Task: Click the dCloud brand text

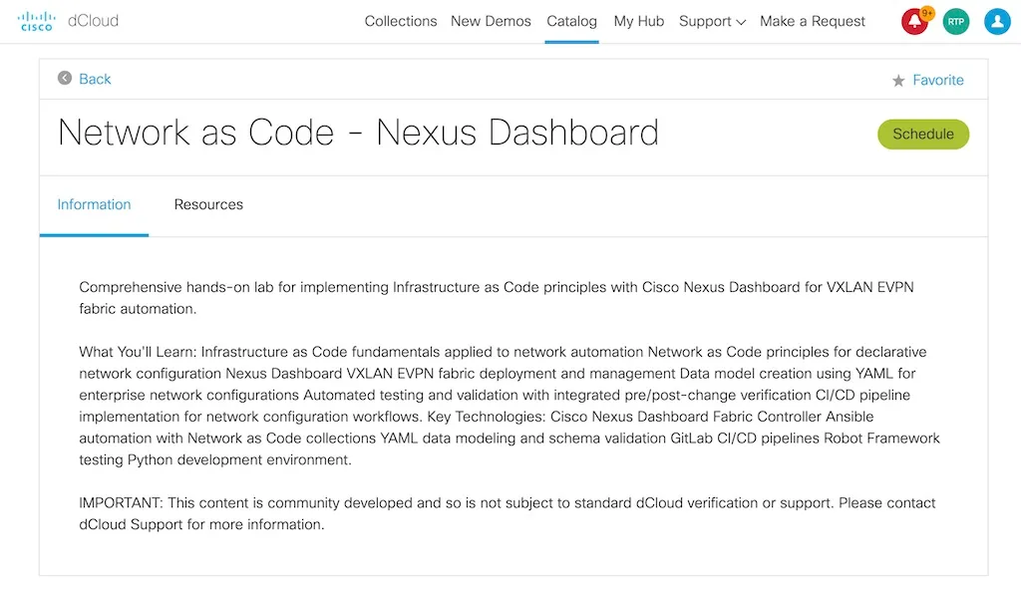Action: point(93,21)
